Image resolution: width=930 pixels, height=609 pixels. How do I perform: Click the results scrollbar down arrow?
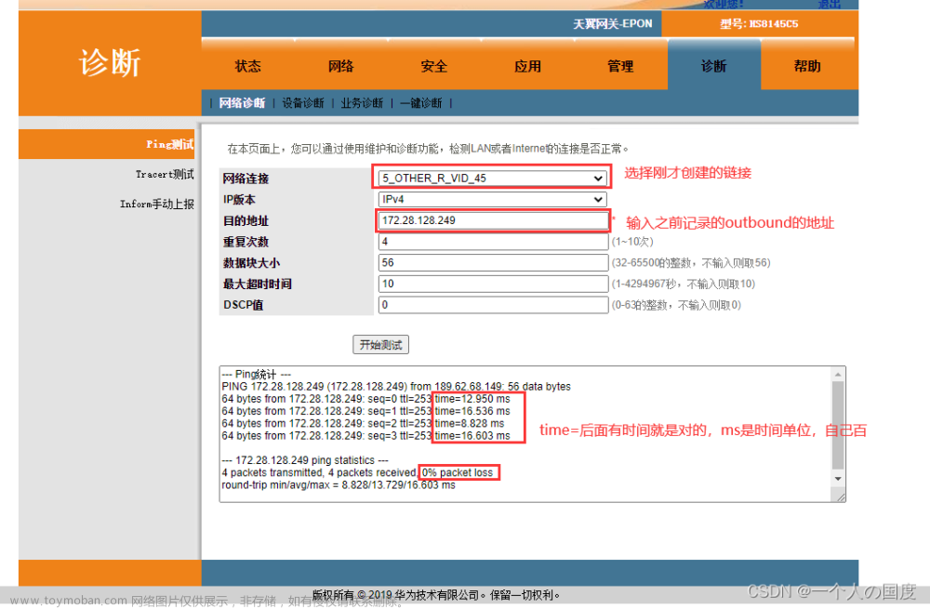pyautogui.click(x=838, y=479)
